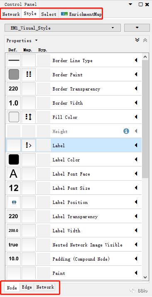152x297 pixels.
Task: Click the Fill Color continuous mapping icon
Action: click(x=29, y=117)
